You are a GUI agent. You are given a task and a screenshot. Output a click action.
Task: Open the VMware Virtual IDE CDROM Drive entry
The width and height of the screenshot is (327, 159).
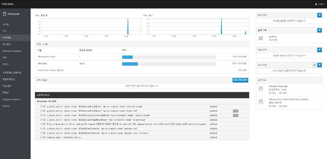point(289,103)
